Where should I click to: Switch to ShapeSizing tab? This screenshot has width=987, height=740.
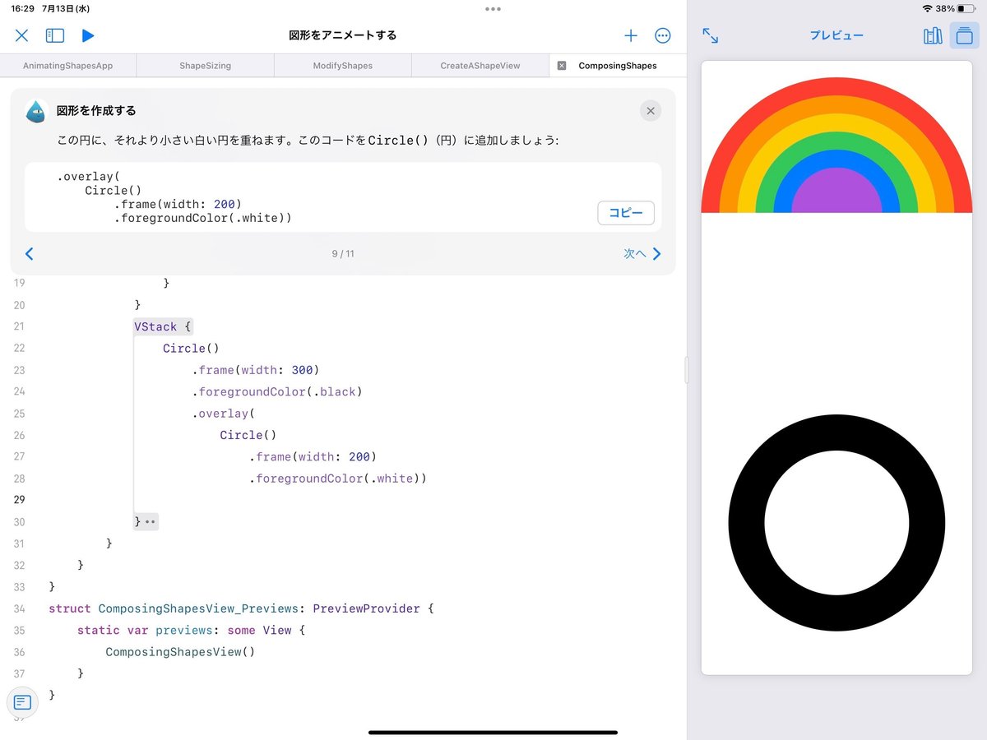tap(206, 66)
